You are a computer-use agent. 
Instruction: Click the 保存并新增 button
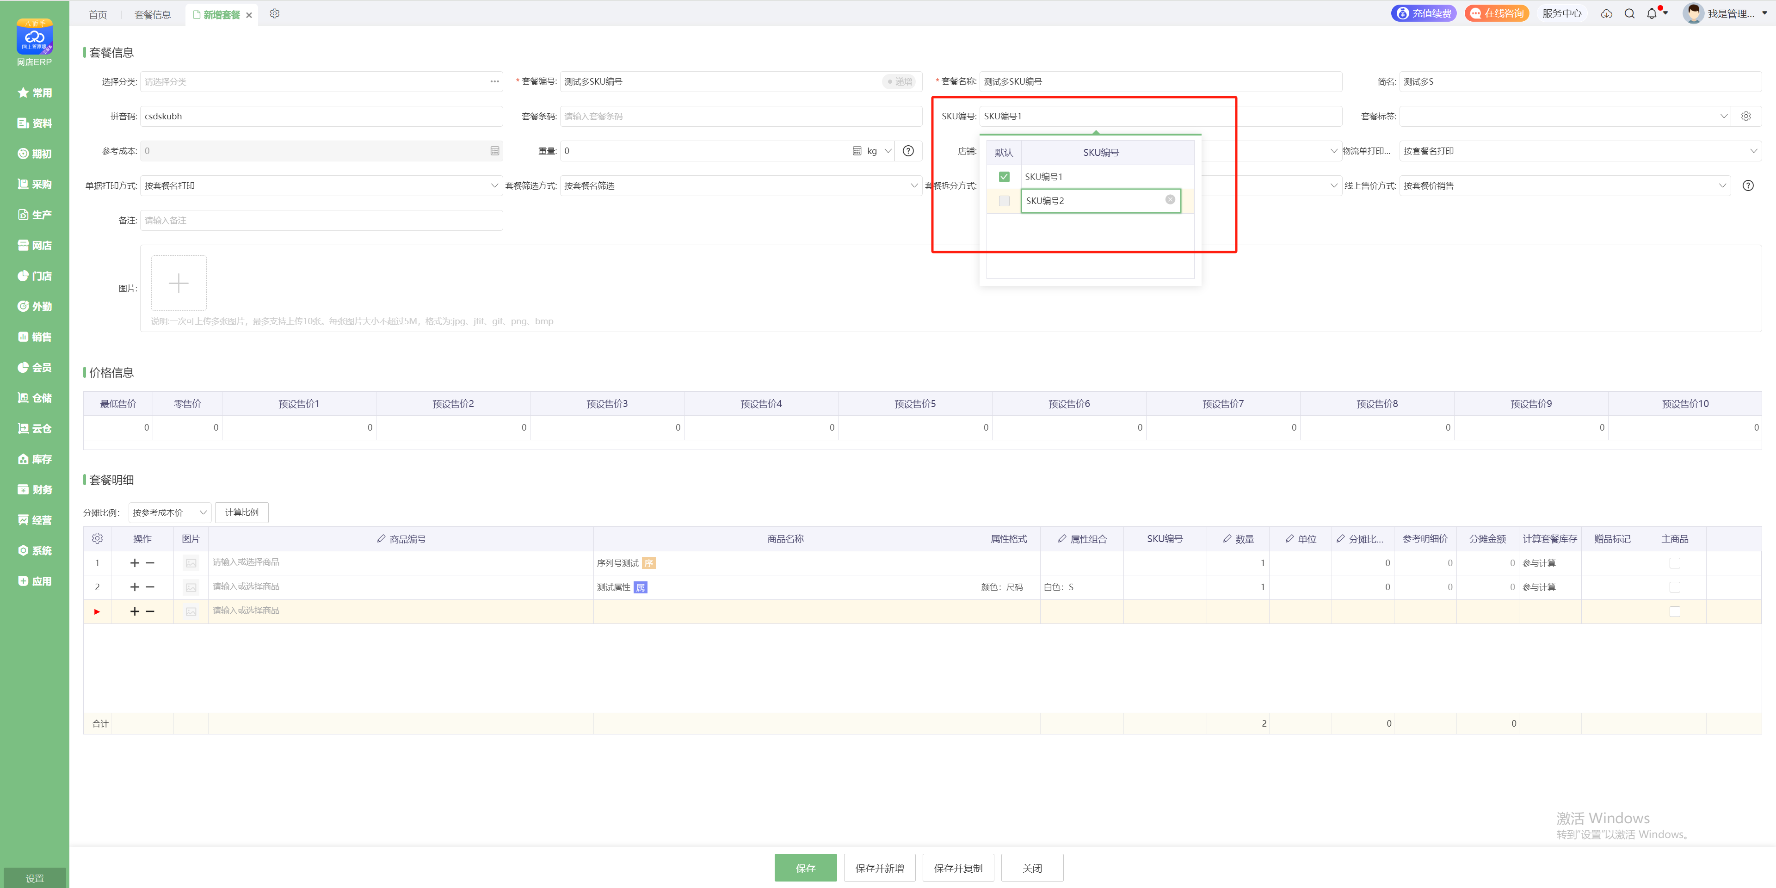coord(879,867)
